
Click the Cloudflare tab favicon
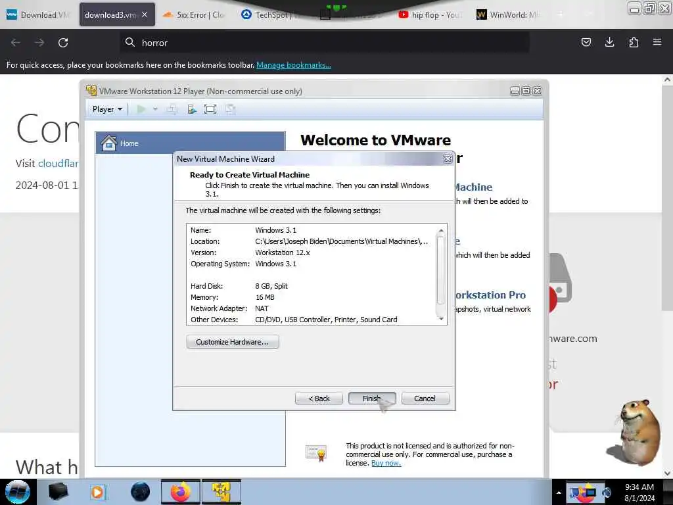point(168,14)
